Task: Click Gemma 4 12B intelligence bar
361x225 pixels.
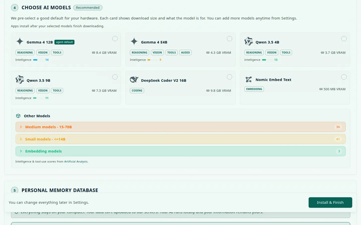Action: (x=38, y=60)
